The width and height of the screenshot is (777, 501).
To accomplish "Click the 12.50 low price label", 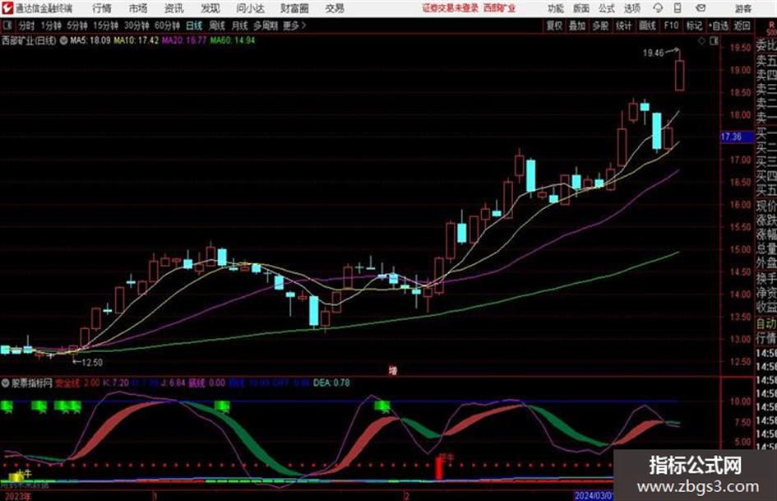I will (91, 363).
